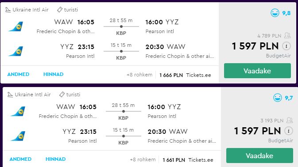Open the 1 666 PLN Tickets.ee offer
Screen dimensions: 298x167
point(185,75)
